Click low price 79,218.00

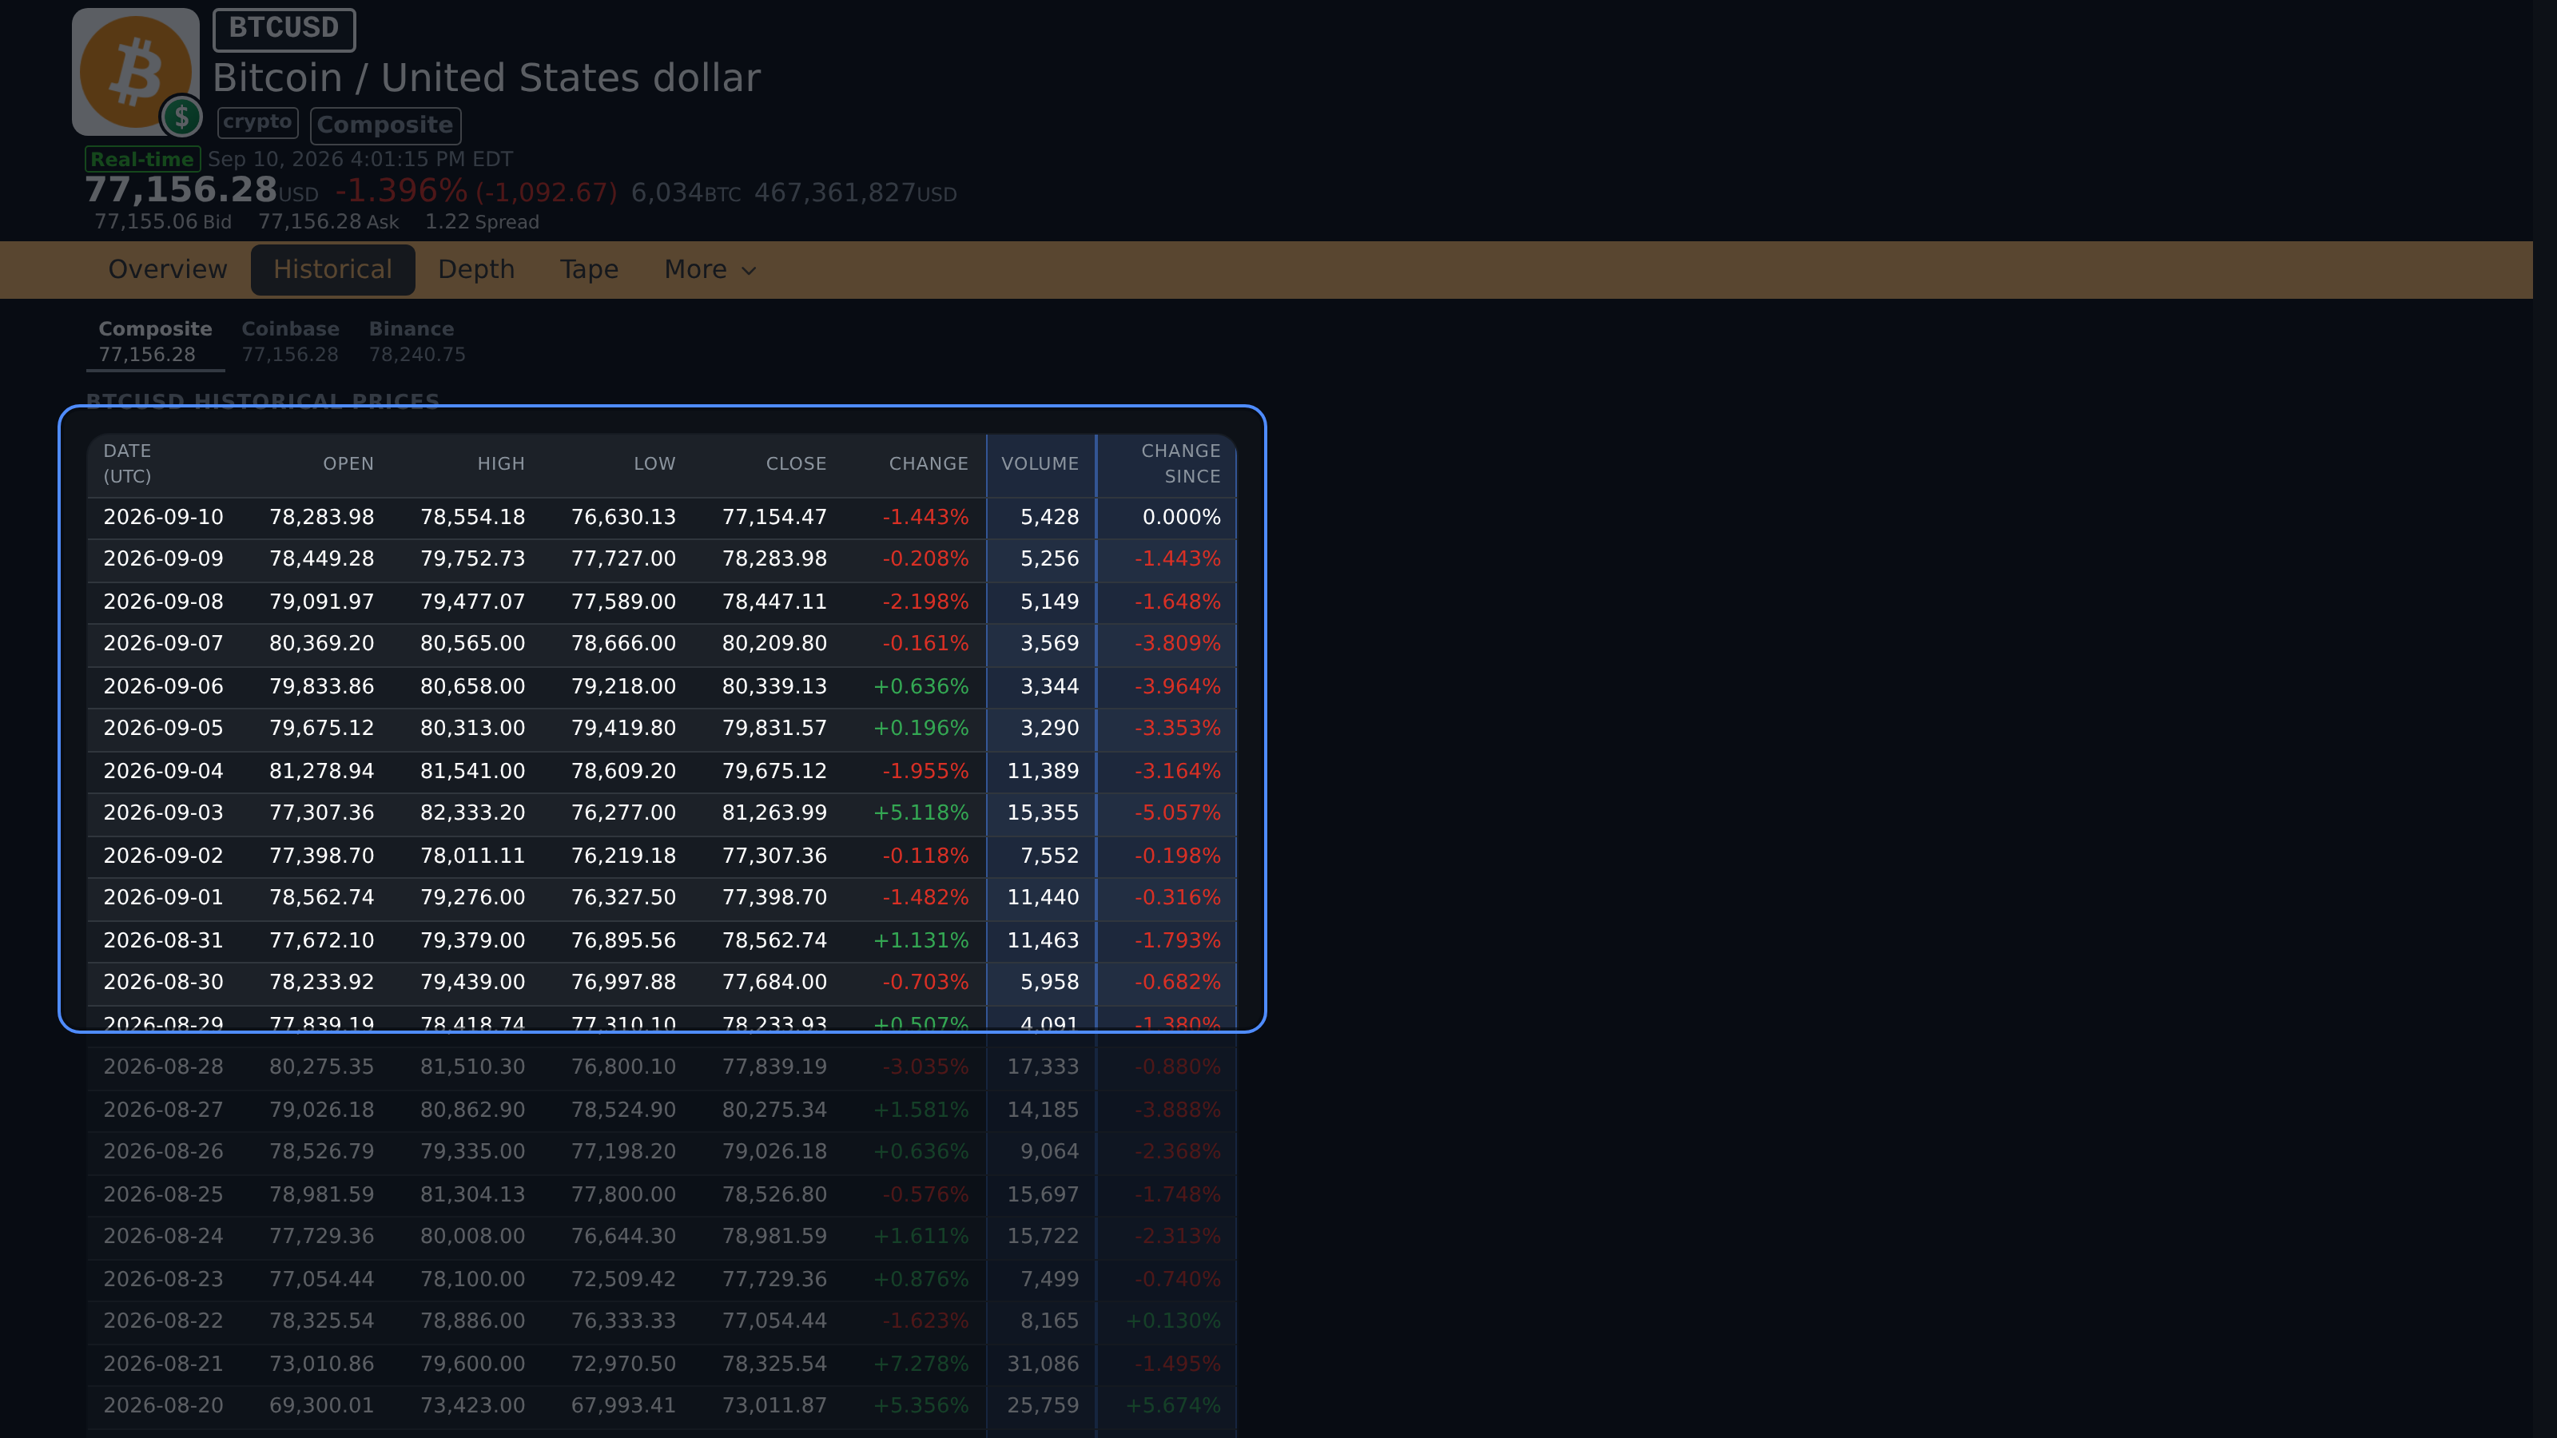point(623,687)
